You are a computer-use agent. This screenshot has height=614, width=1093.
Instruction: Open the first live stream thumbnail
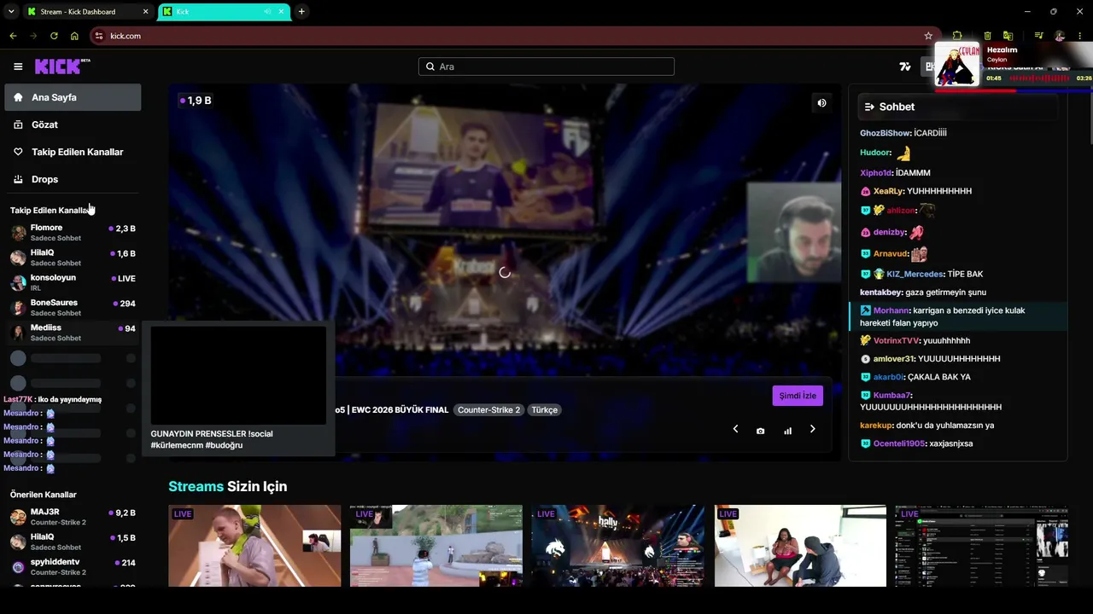click(254, 546)
